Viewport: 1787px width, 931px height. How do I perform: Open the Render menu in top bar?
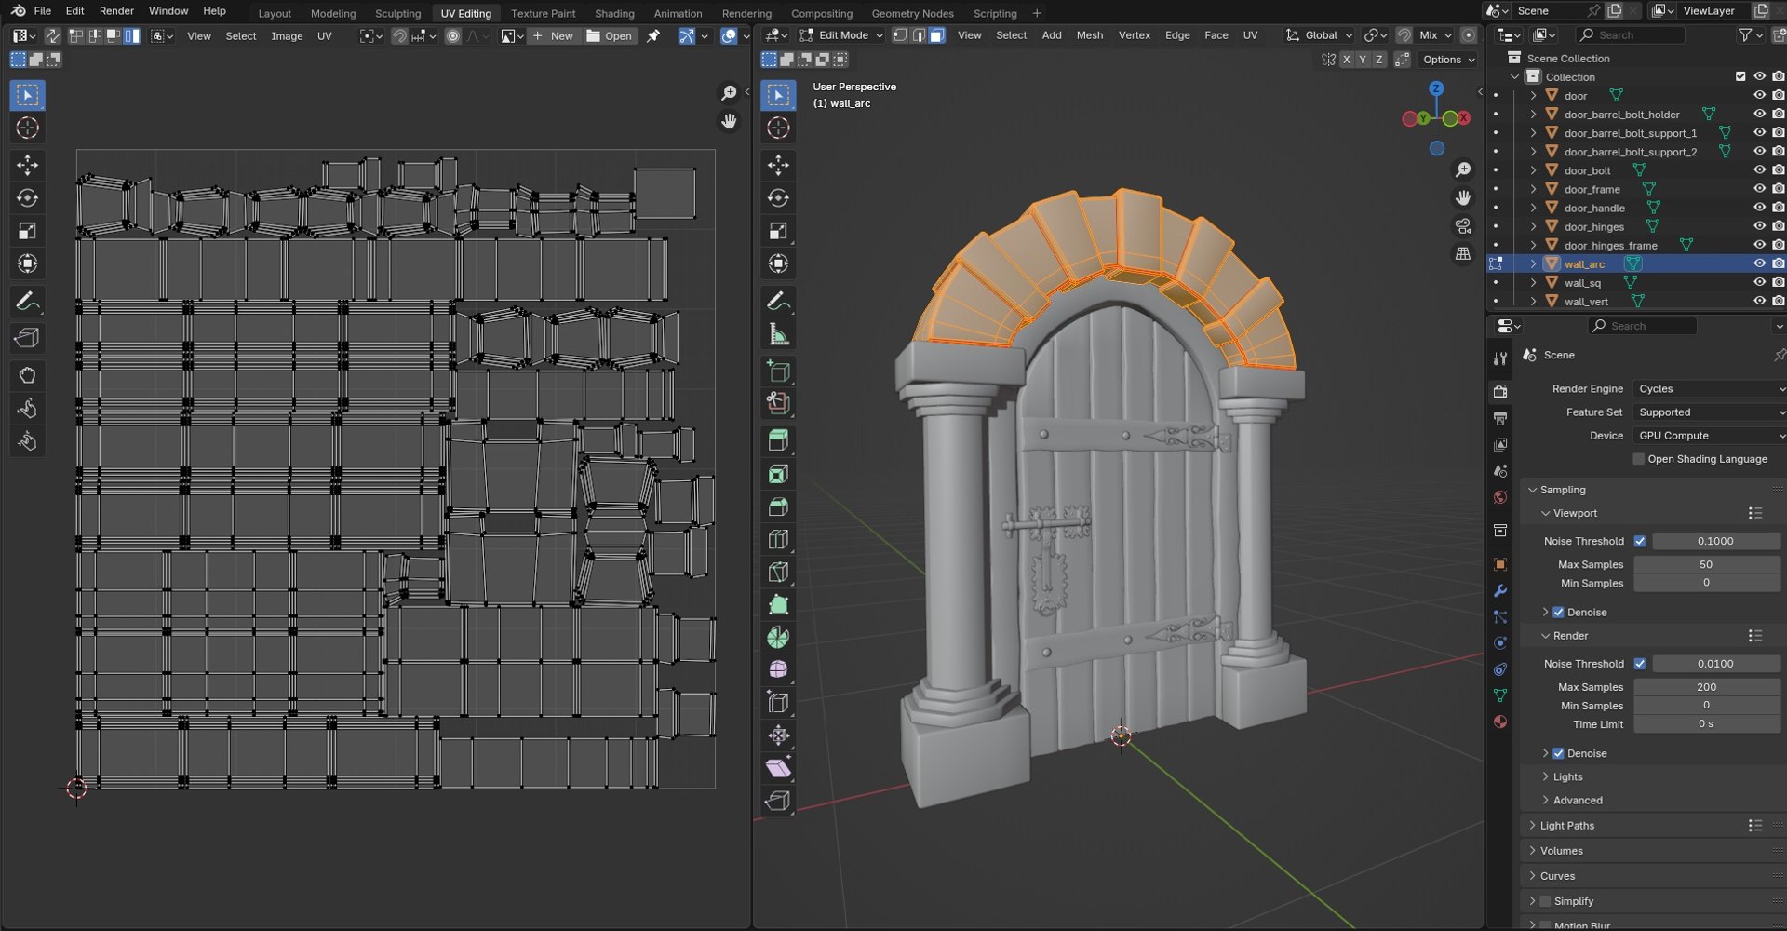pos(116,11)
